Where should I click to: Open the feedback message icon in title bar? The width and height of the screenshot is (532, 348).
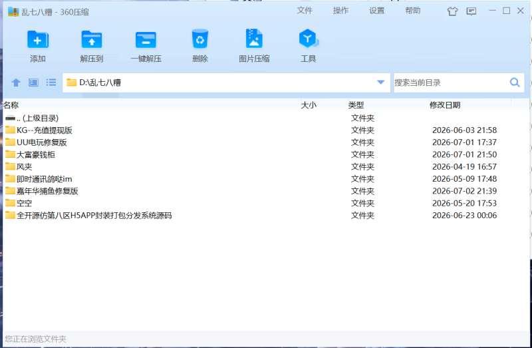pos(471,11)
